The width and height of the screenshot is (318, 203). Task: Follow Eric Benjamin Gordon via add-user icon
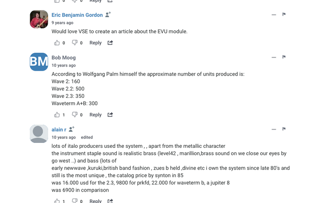[x=108, y=14]
